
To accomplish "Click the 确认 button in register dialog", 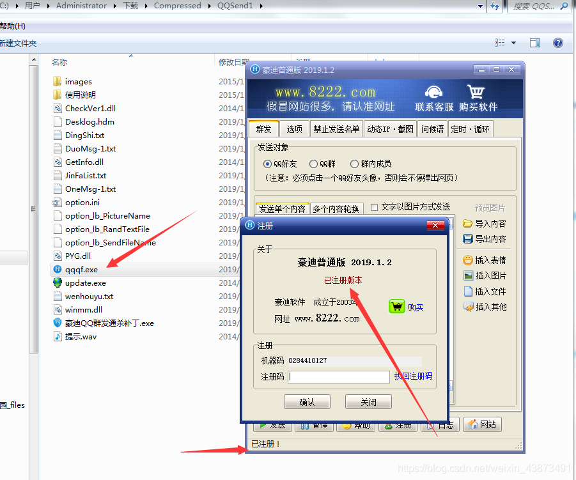I will click(x=307, y=402).
